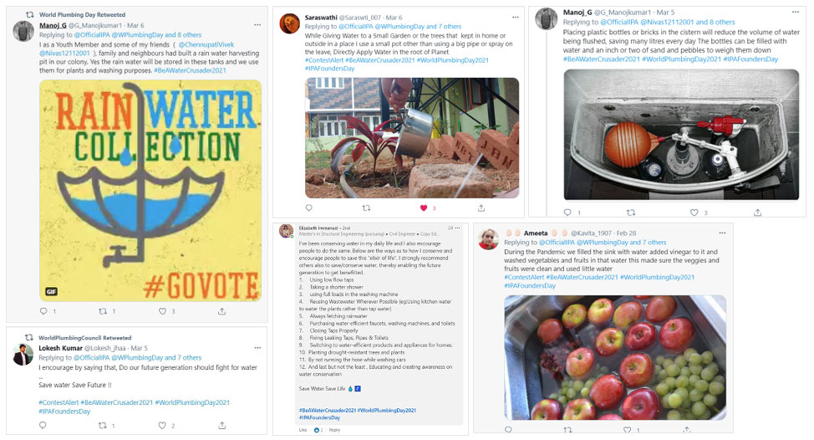Click Like under Elizabeth Immanuel's post
Viewport: 814px width, 440px height.
point(303,430)
